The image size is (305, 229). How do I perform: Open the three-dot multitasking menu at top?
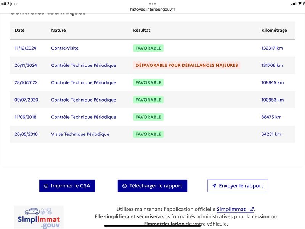(x=152, y=3)
